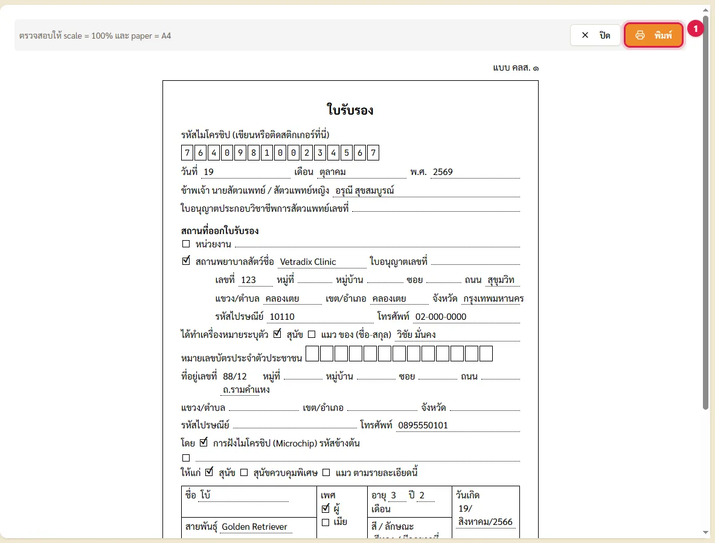
Task: Click the pet name โบ้
Action: point(206,495)
